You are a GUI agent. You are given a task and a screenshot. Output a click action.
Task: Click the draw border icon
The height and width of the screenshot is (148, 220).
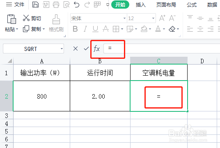[130, 29]
